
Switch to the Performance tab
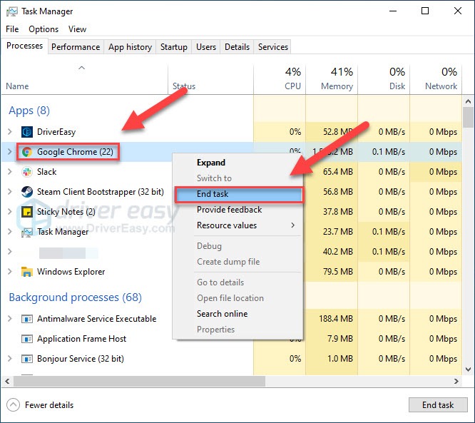coord(76,47)
